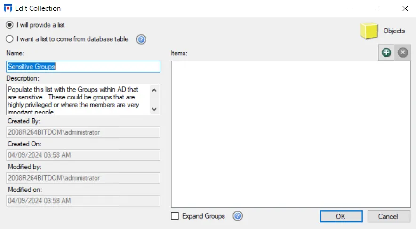The image size is (416, 229).
Task: Click the Created On date field
Action: click(x=83, y=155)
